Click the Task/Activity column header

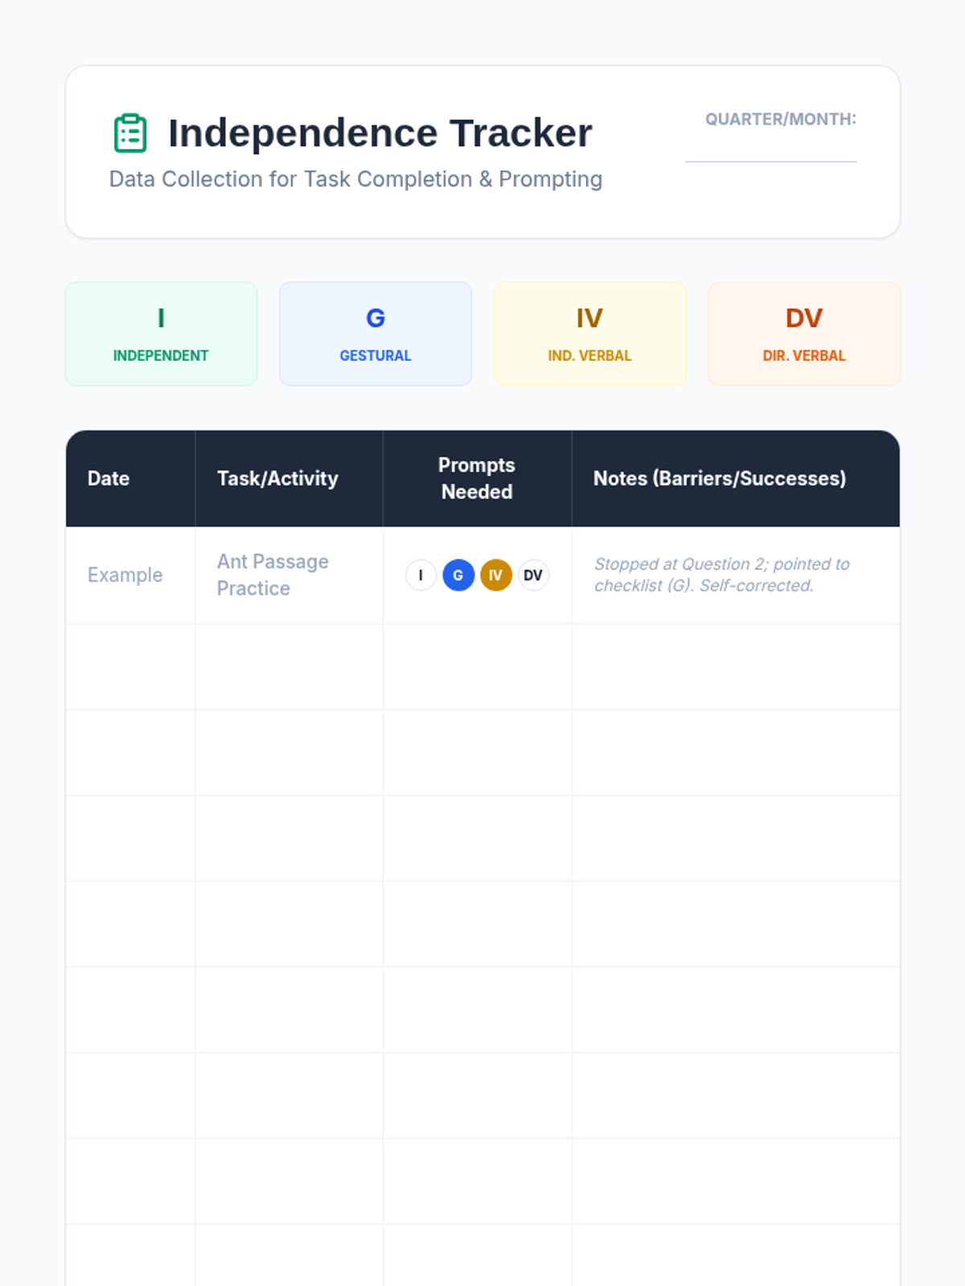[277, 478]
